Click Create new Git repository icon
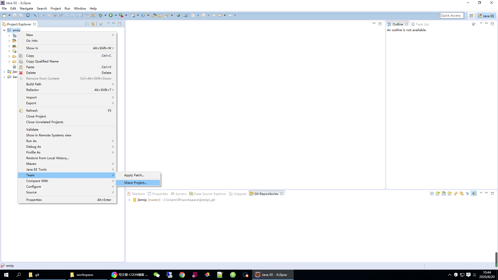 (450, 193)
